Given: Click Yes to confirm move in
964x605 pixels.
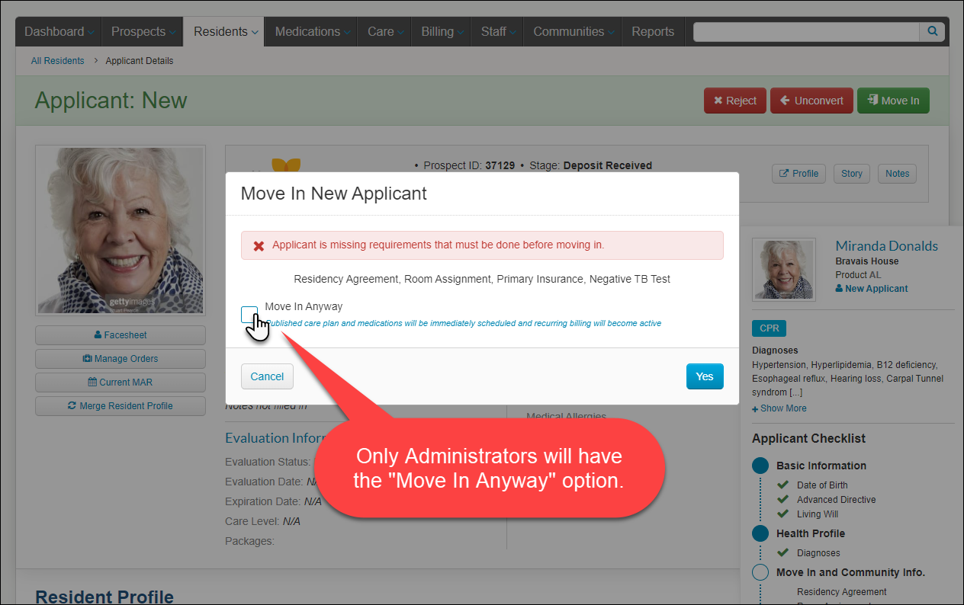Looking at the screenshot, I should (x=704, y=376).
